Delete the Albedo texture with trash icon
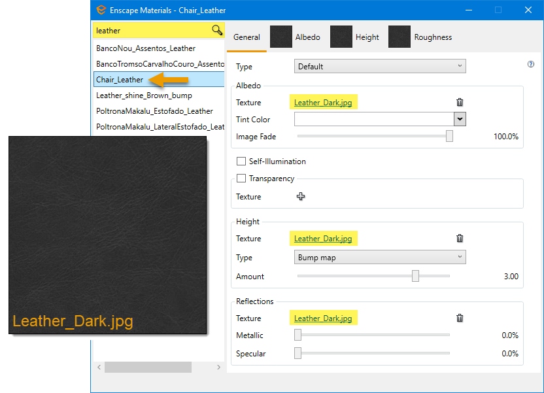 click(x=460, y=102)
